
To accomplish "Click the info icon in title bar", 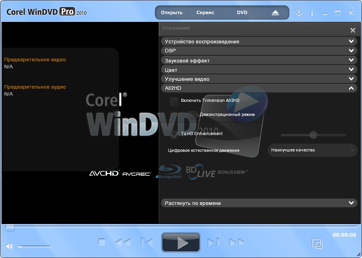I will 312,12.
